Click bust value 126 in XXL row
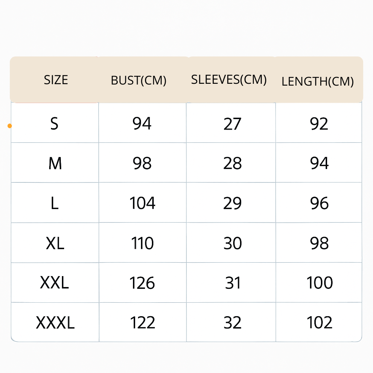The height and width of the screenshot is (373, 373). 142,283
